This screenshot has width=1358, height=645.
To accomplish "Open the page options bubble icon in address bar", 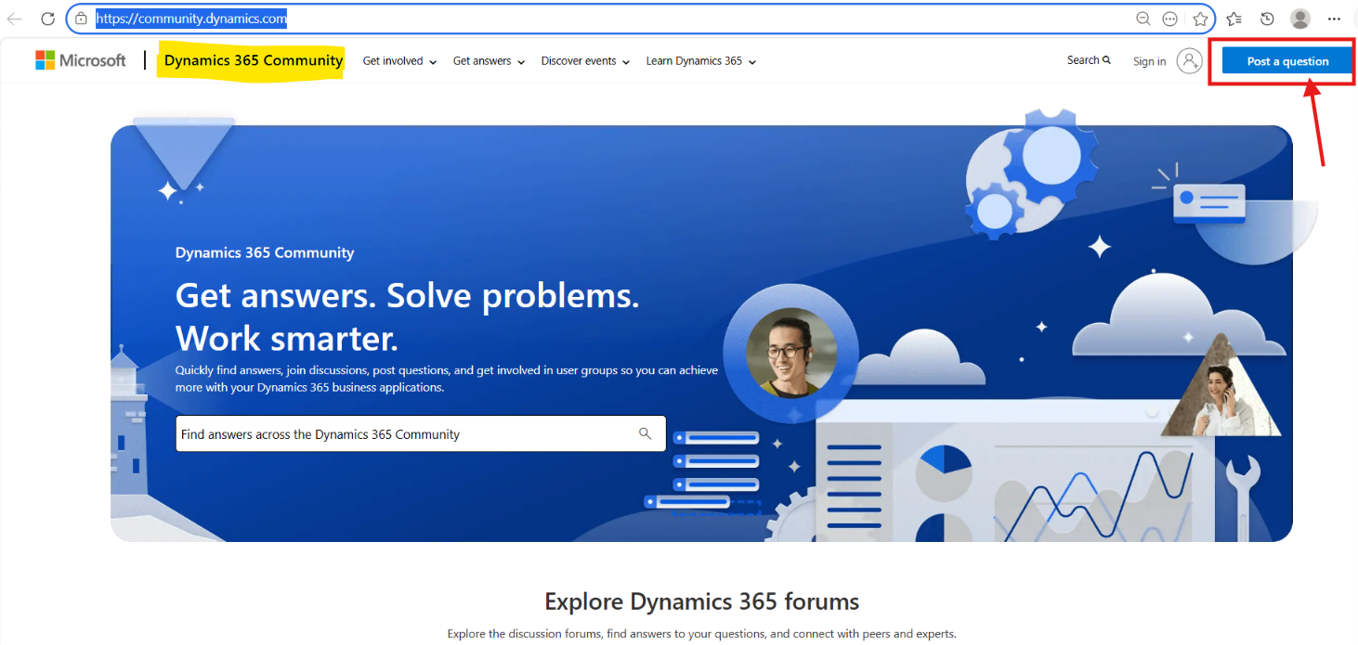I will (1170, 19).
